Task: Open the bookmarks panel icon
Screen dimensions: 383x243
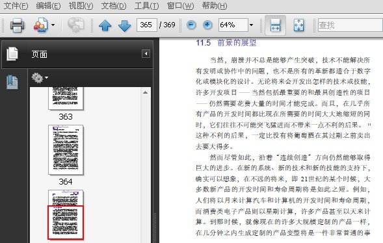Action: tap(12, 82)
